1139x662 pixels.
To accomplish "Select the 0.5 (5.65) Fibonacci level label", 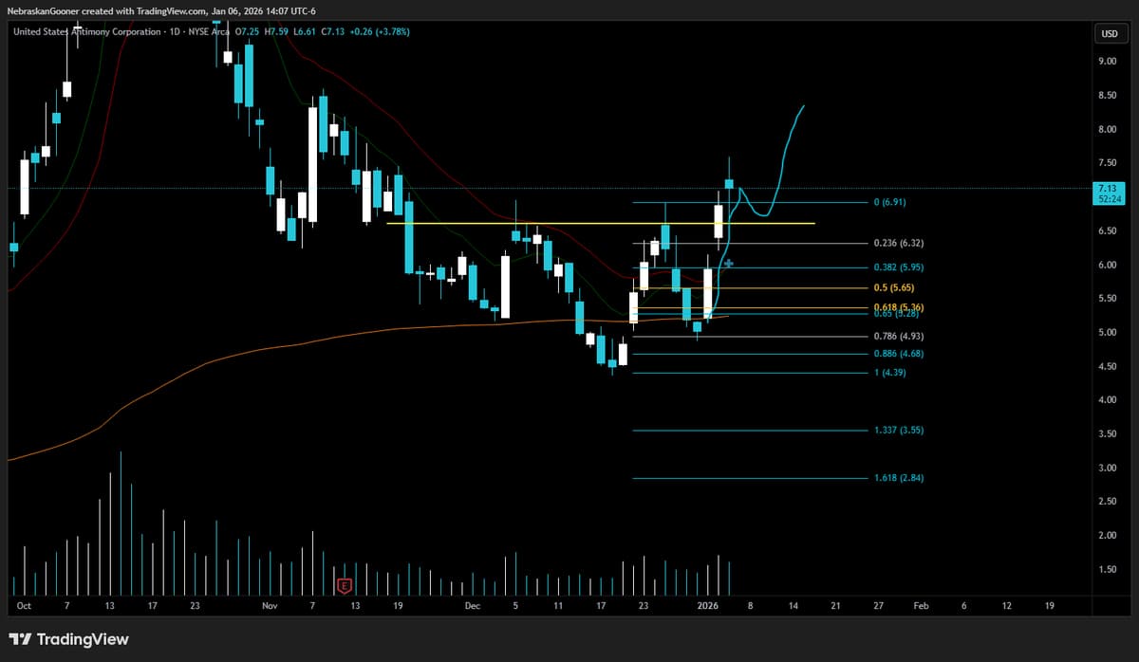I will pyautogui.click(x=896, y=286).
